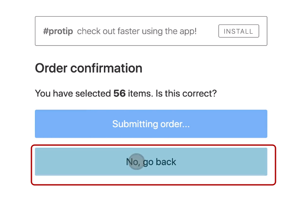
Task: Click the #protip hashtag text
Action: coord(58,31)
